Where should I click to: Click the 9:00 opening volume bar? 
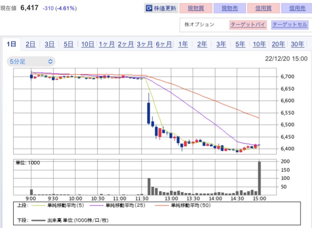31,192
